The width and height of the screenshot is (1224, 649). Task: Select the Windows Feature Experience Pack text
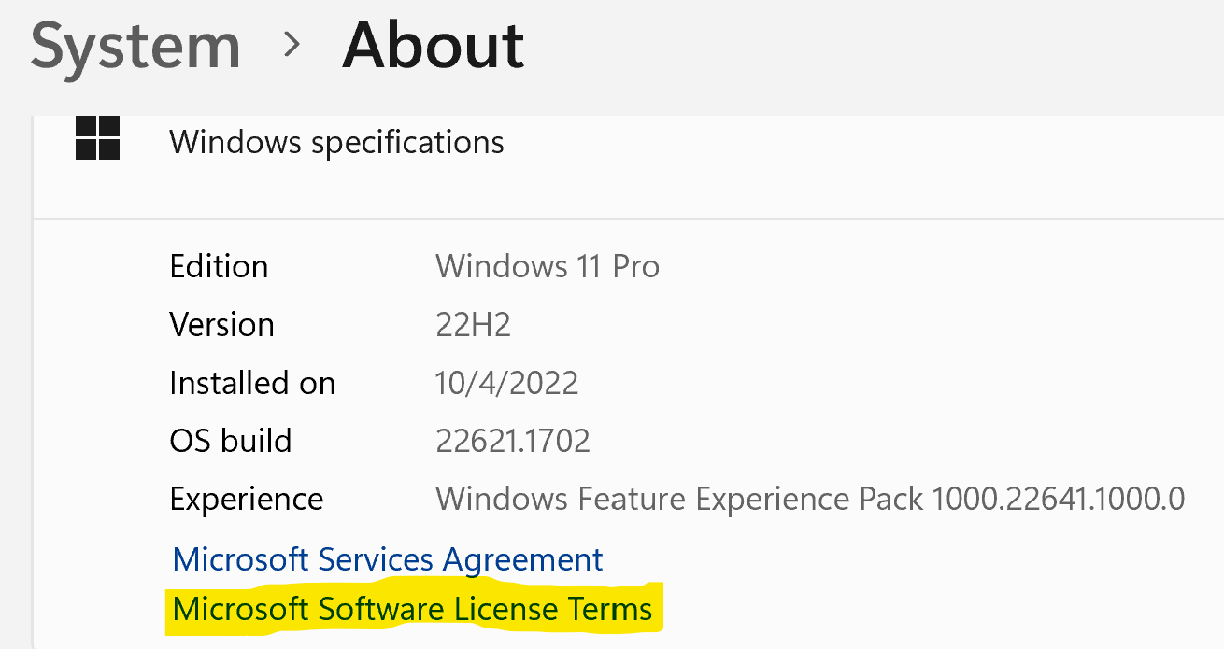pos(680,499)
